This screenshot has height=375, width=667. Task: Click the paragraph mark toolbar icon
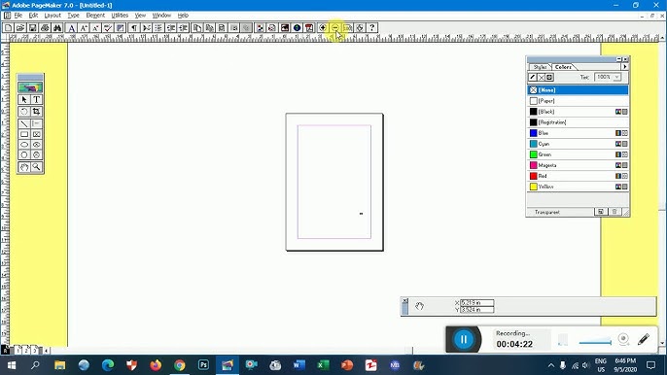click(x=133, y=27)
